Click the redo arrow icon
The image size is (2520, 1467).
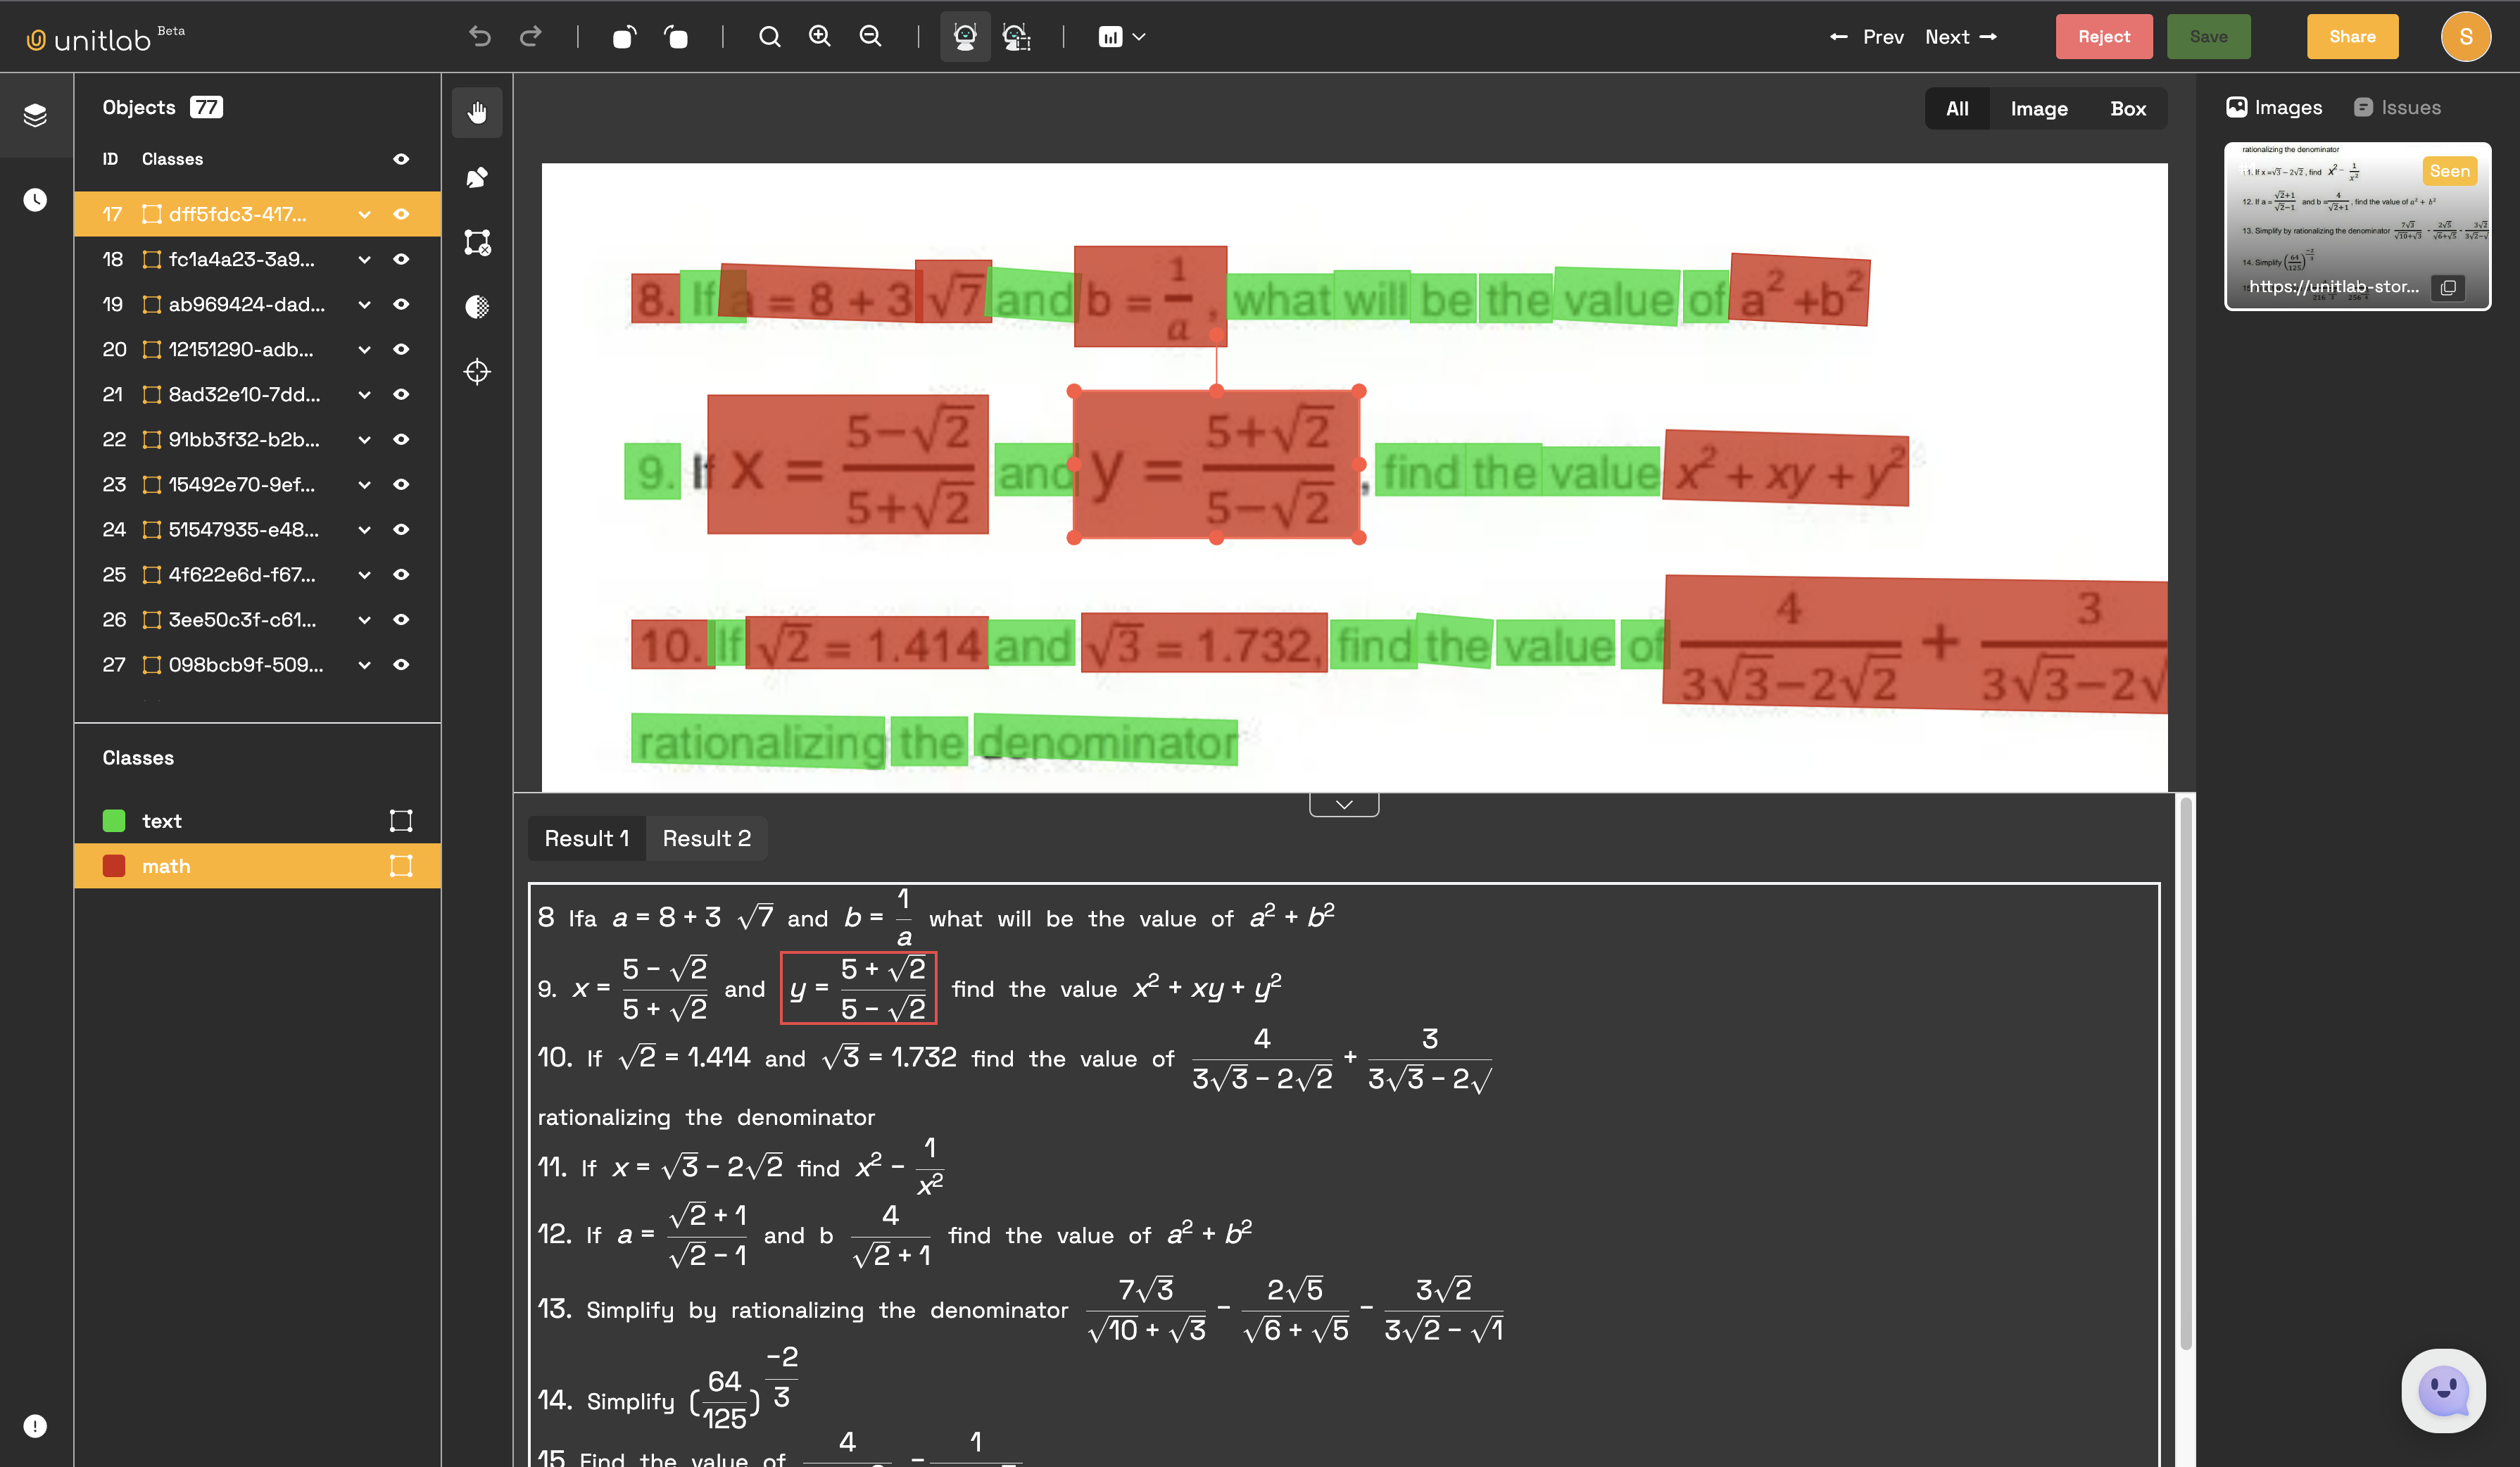pyautogui.click(x=531, y=37)
